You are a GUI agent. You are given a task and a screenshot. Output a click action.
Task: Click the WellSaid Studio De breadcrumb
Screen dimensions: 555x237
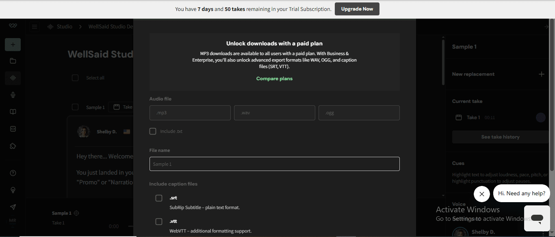tap(111, 27)
